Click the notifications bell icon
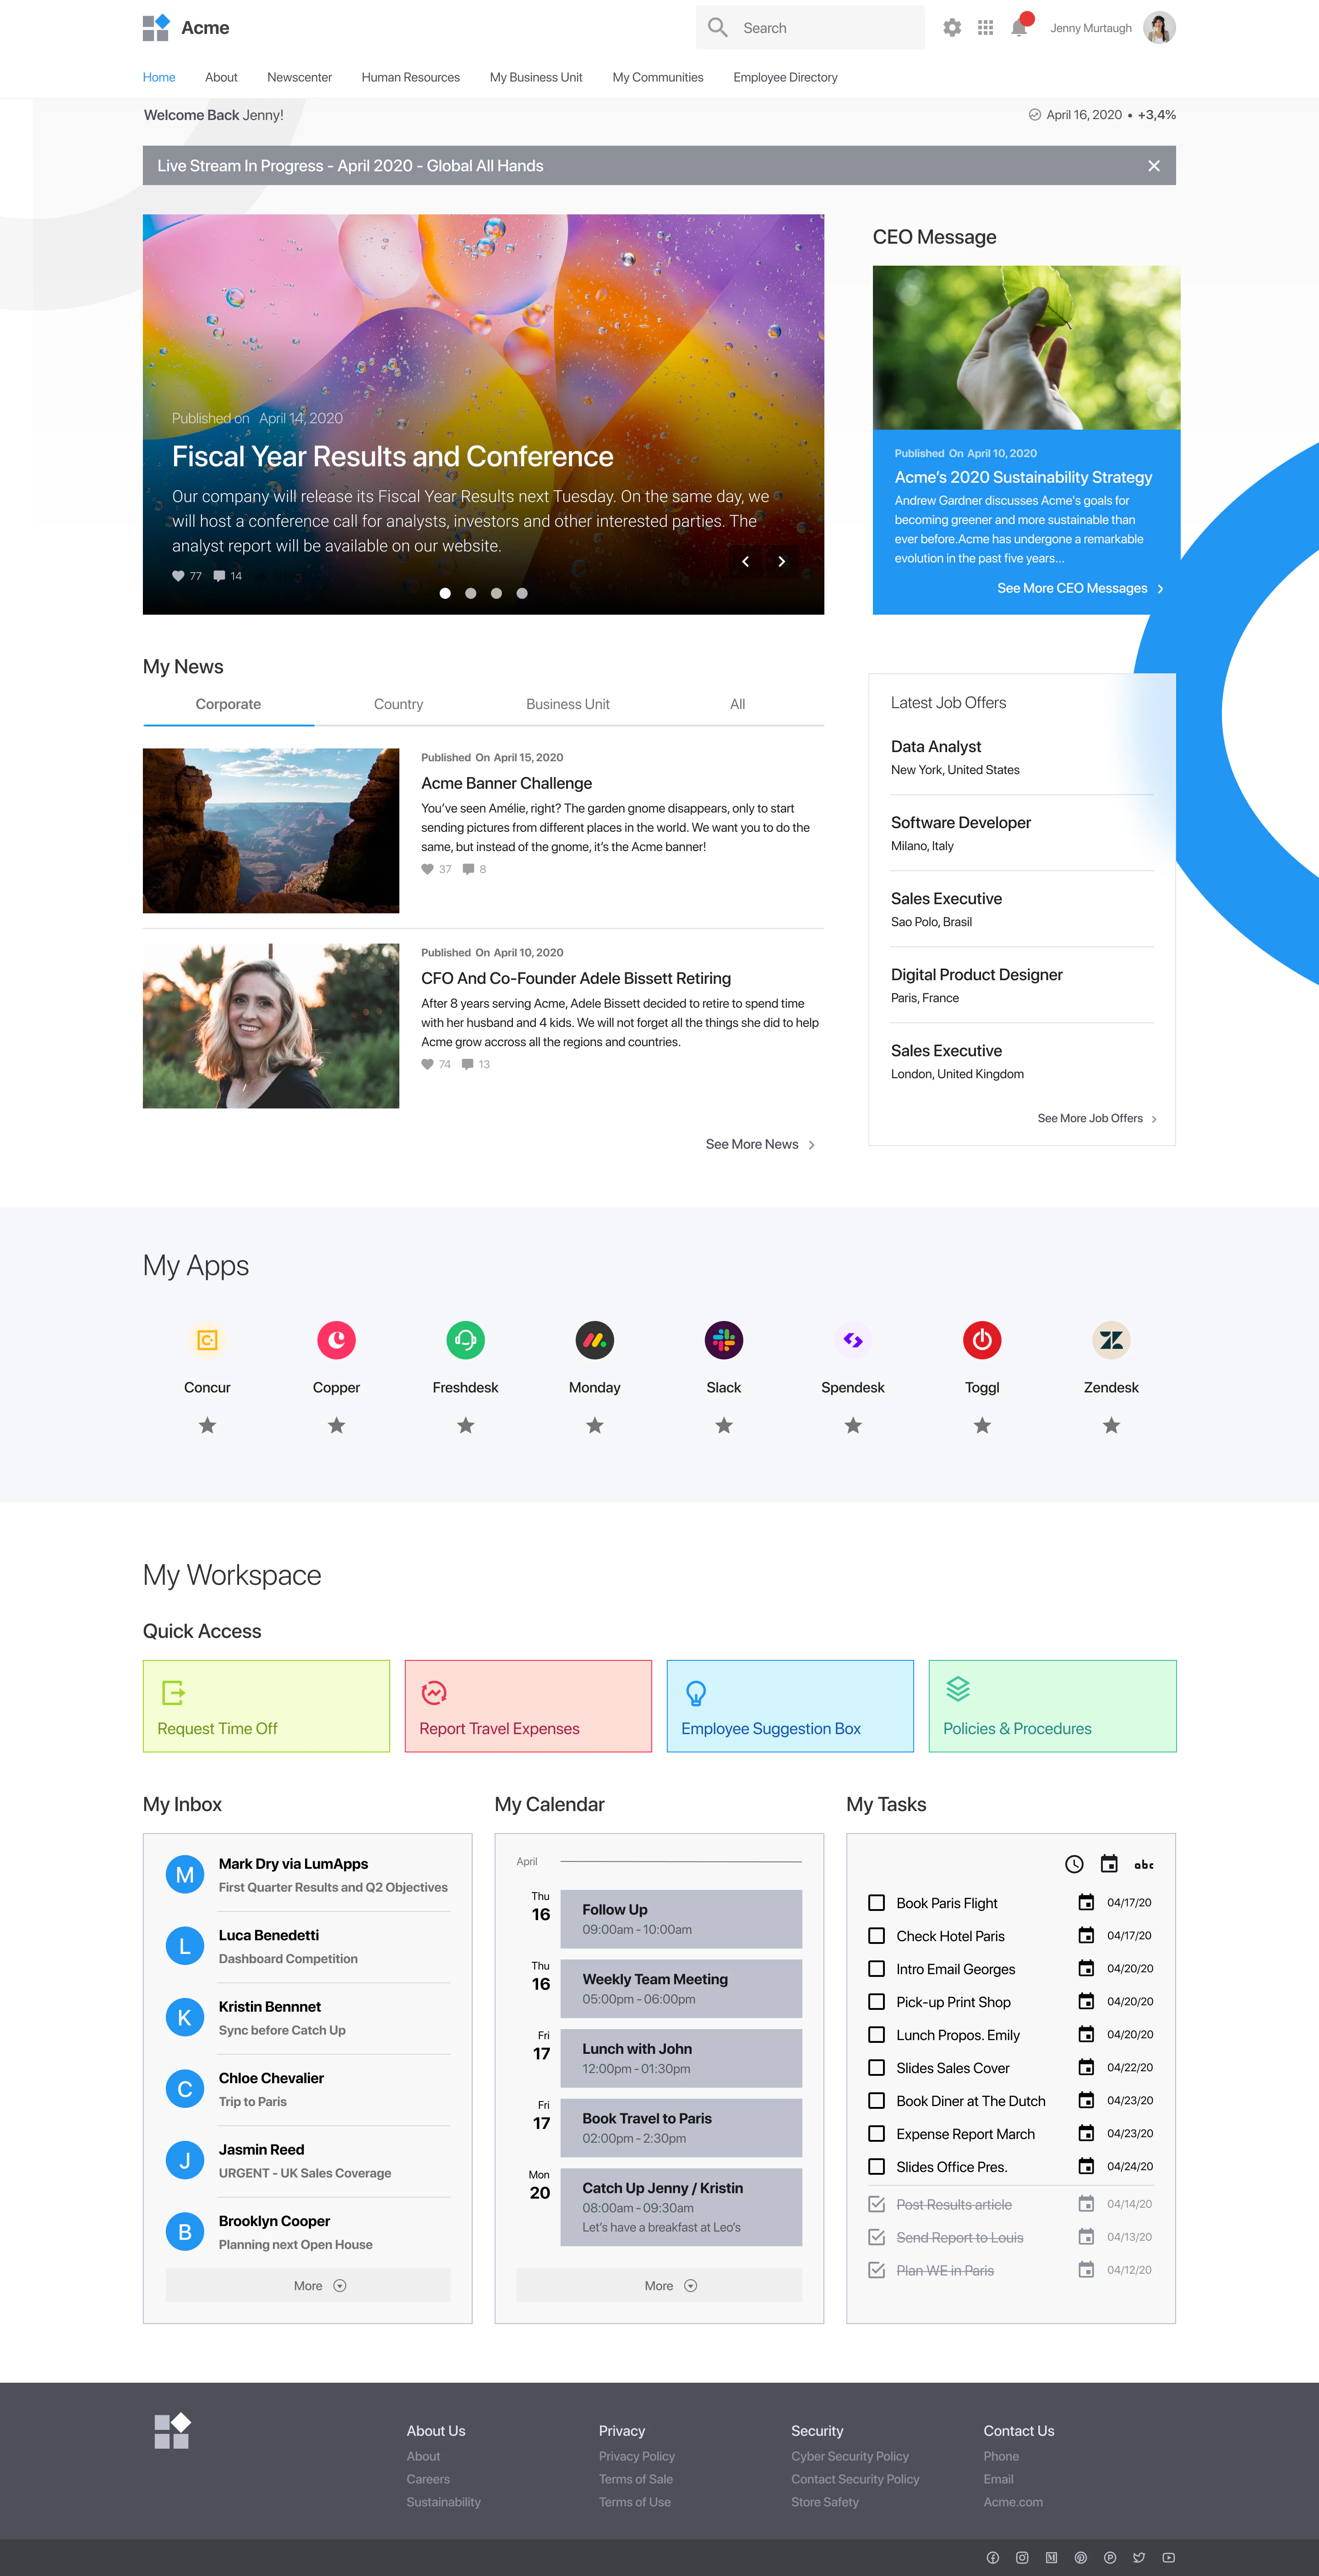1319x2576 pixels. 1018,27
